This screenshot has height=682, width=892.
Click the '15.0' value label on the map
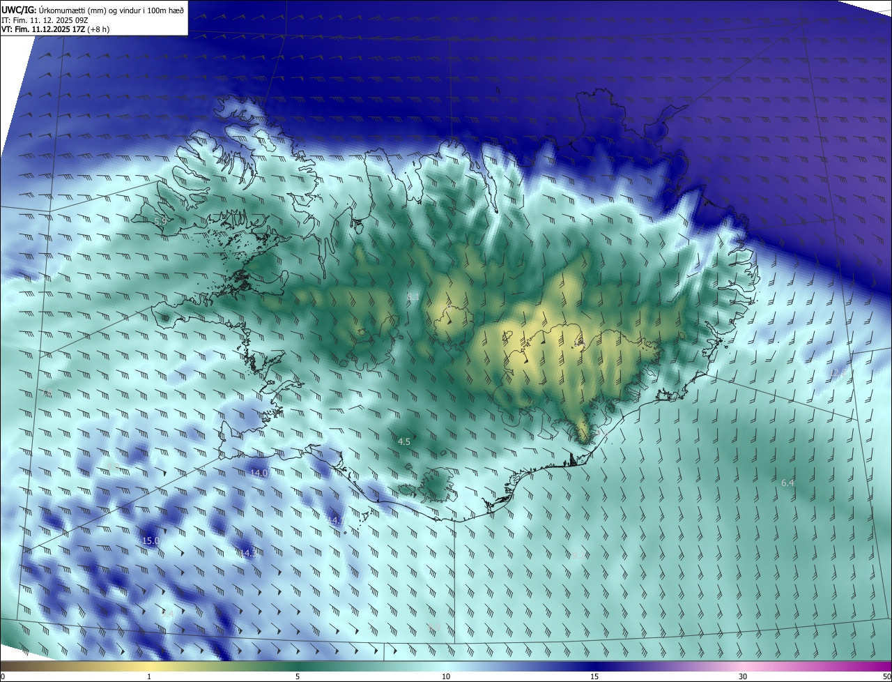[x=151, y=540]
